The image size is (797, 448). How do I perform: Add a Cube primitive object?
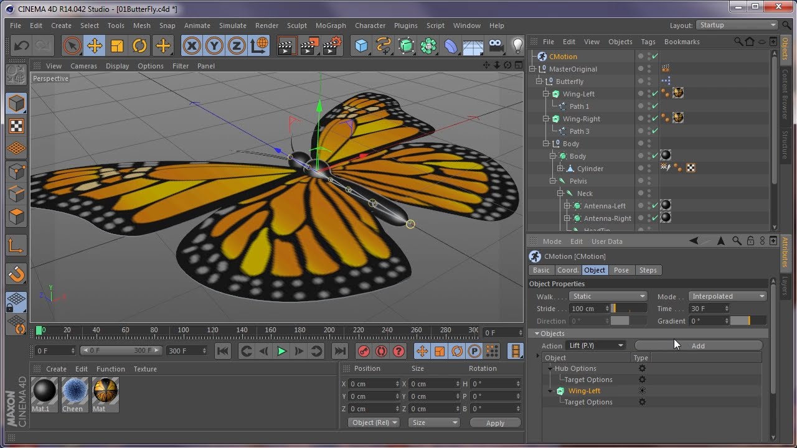pyautogui.click(x=361, y=45)
